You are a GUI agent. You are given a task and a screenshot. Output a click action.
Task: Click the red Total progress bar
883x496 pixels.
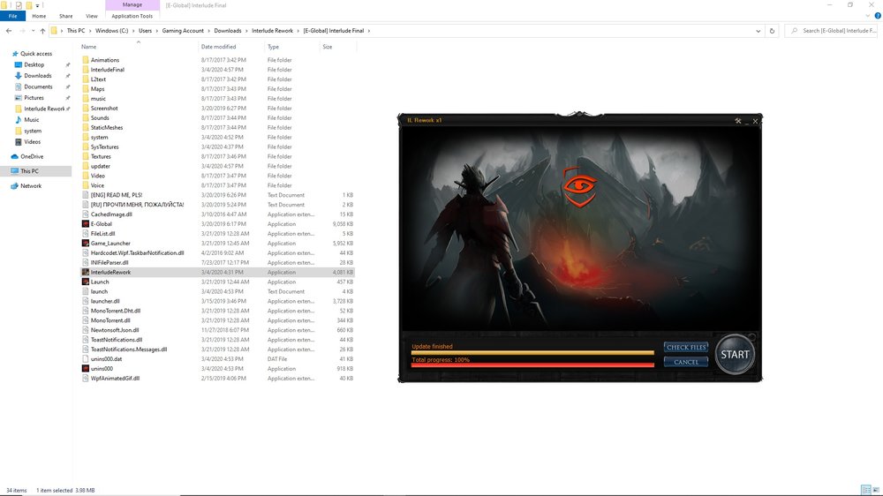coord(532,365)
